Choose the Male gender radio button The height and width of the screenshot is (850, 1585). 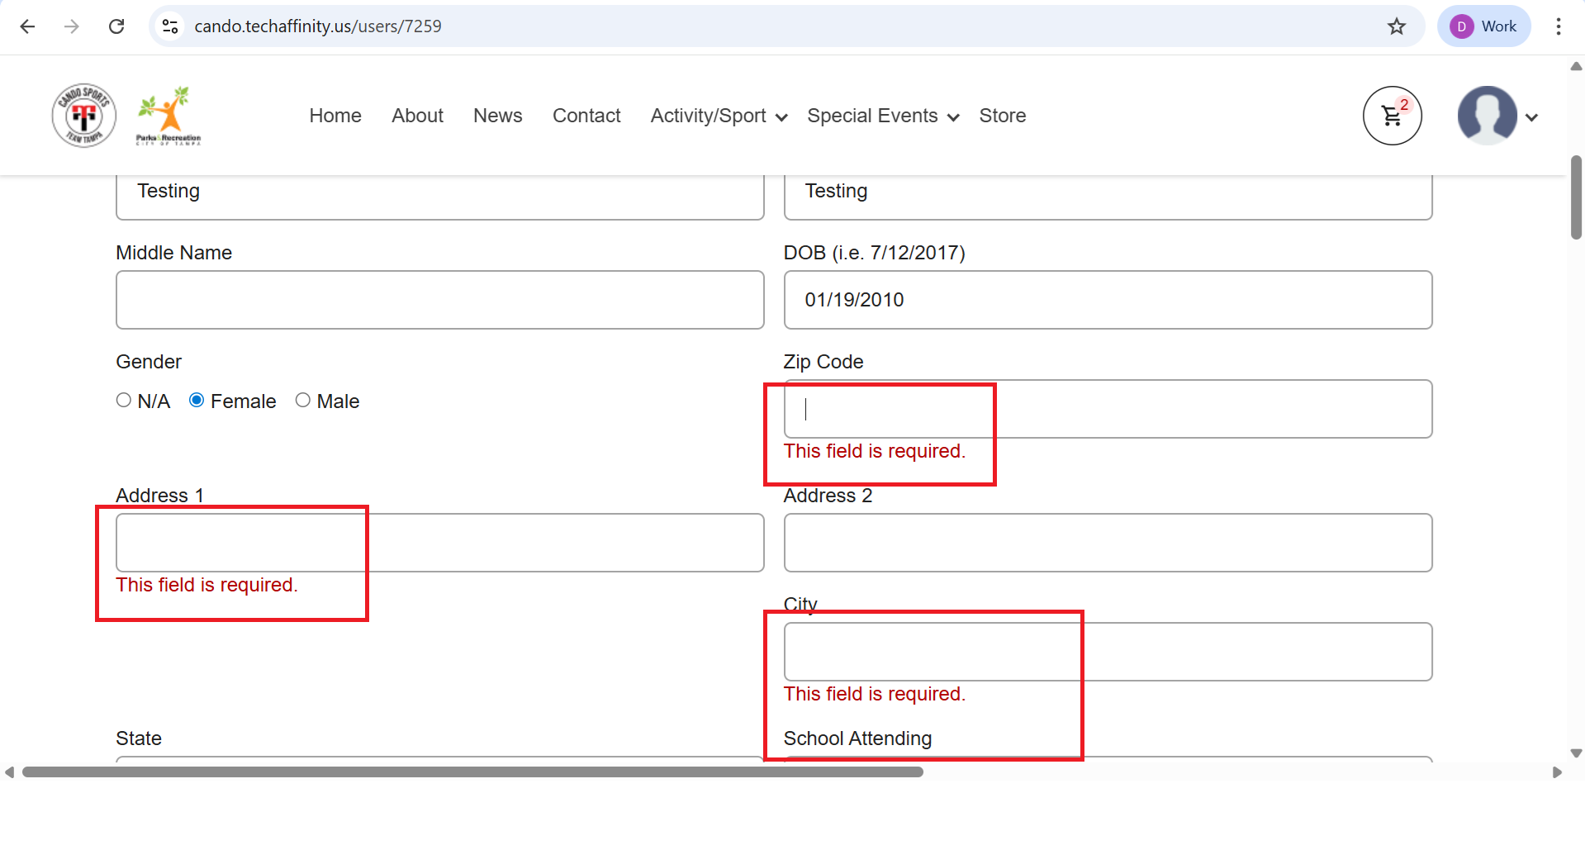pyautogui.click(x=303, y=401)
